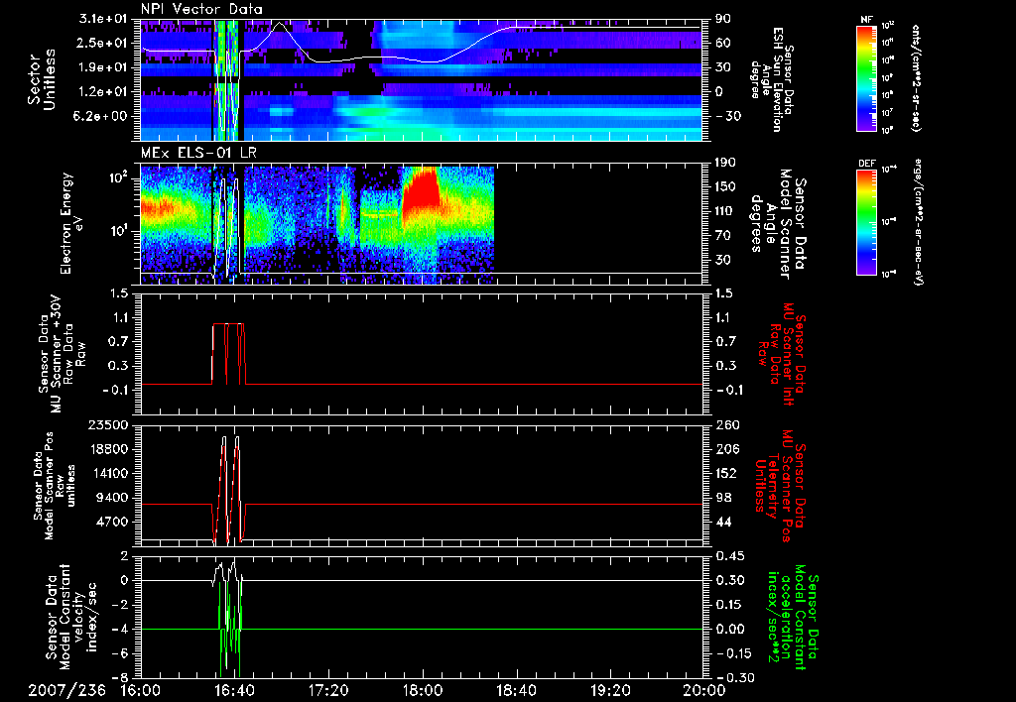Click the 260 tick on telemetry axis

tap(727, 425)
